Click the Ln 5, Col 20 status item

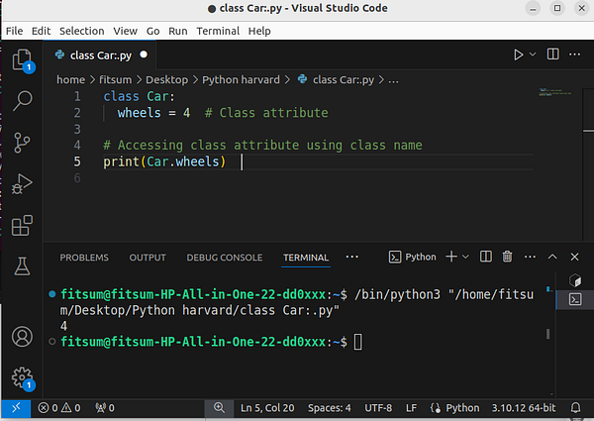click(x=267, y=408)
